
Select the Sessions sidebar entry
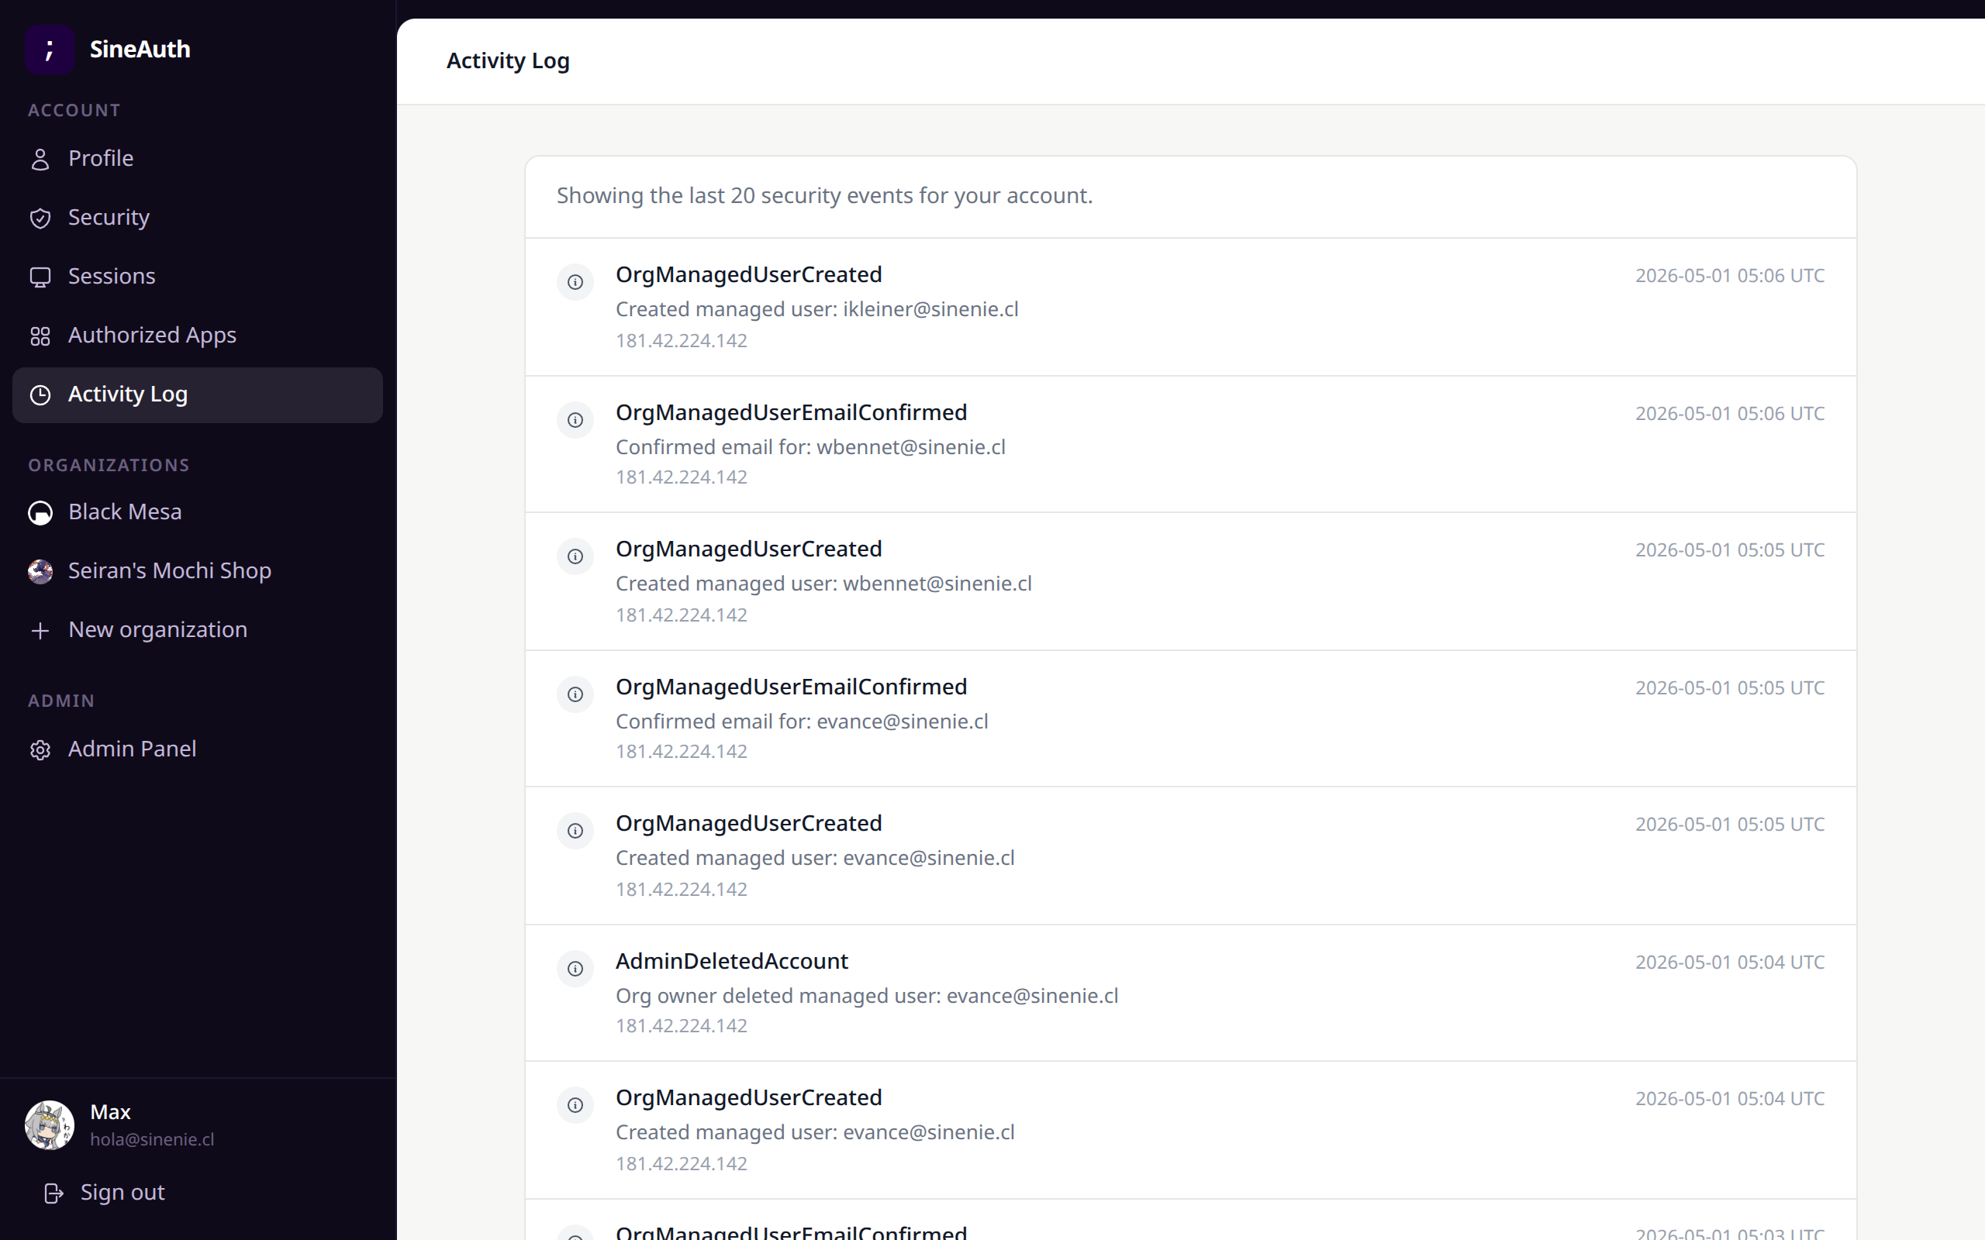point(198,277)
